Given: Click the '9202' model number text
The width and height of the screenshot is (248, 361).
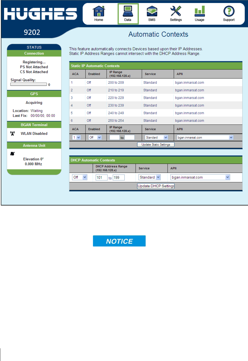Looking at the screenshot, I should pos(32,32).
